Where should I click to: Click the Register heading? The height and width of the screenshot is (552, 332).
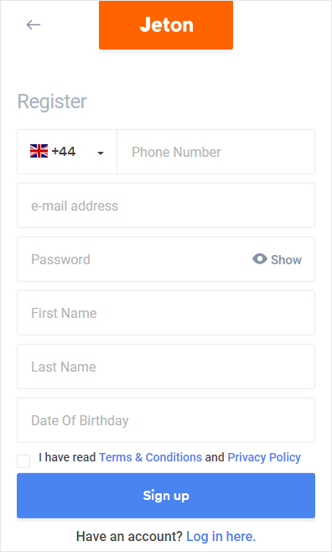52,102
